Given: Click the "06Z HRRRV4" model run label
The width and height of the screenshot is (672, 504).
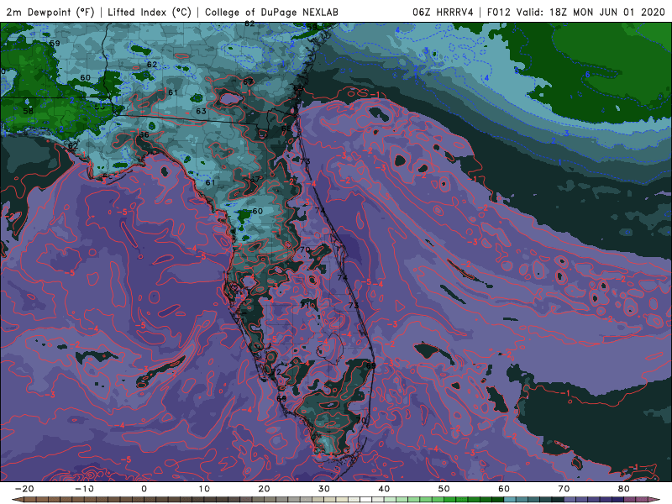Looking at the screenshot, I should (x=443, y=12).
